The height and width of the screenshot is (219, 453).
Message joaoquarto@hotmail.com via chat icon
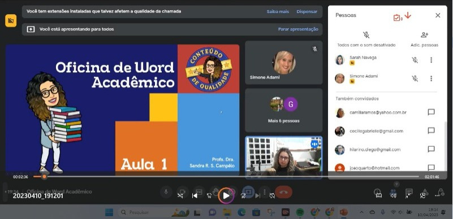pyautogui.click(x=431, y=168)
